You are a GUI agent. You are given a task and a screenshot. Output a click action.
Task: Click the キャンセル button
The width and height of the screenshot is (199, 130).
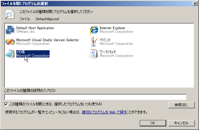coord(181,123)
